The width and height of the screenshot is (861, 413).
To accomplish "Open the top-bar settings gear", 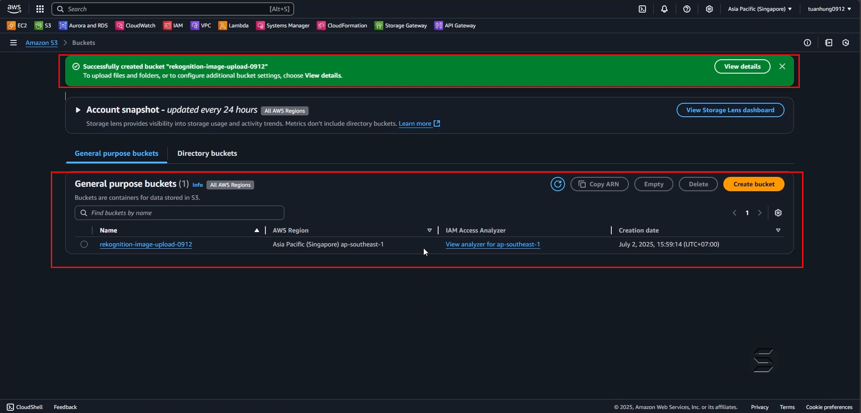I will (x=709, y=9).
